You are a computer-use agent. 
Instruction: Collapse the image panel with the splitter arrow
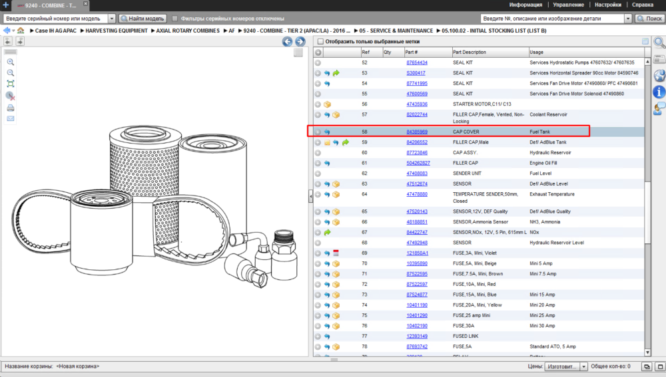[x=310, y=196]
